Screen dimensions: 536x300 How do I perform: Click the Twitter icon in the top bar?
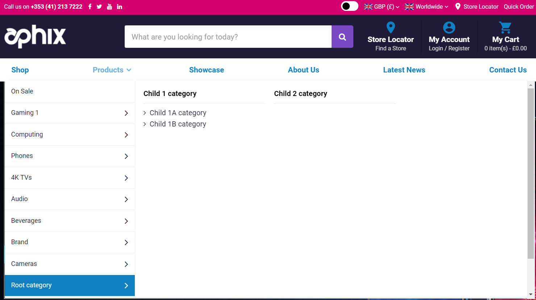[x=99, y=7]
